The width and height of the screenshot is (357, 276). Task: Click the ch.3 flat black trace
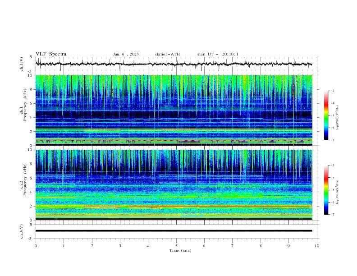tap(174, 231)
